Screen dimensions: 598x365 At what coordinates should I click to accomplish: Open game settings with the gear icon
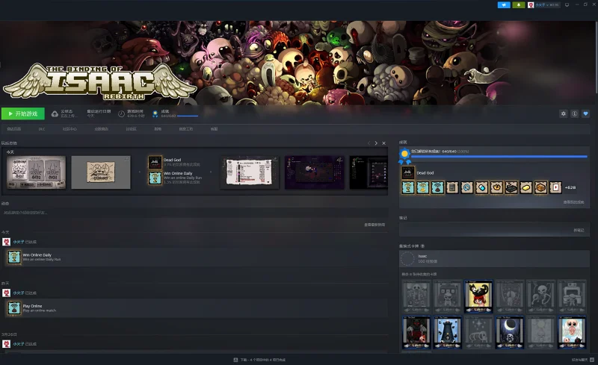click(564, 113)
